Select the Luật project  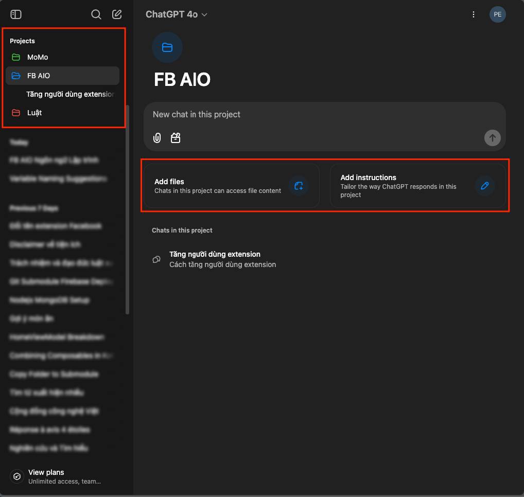62,113
